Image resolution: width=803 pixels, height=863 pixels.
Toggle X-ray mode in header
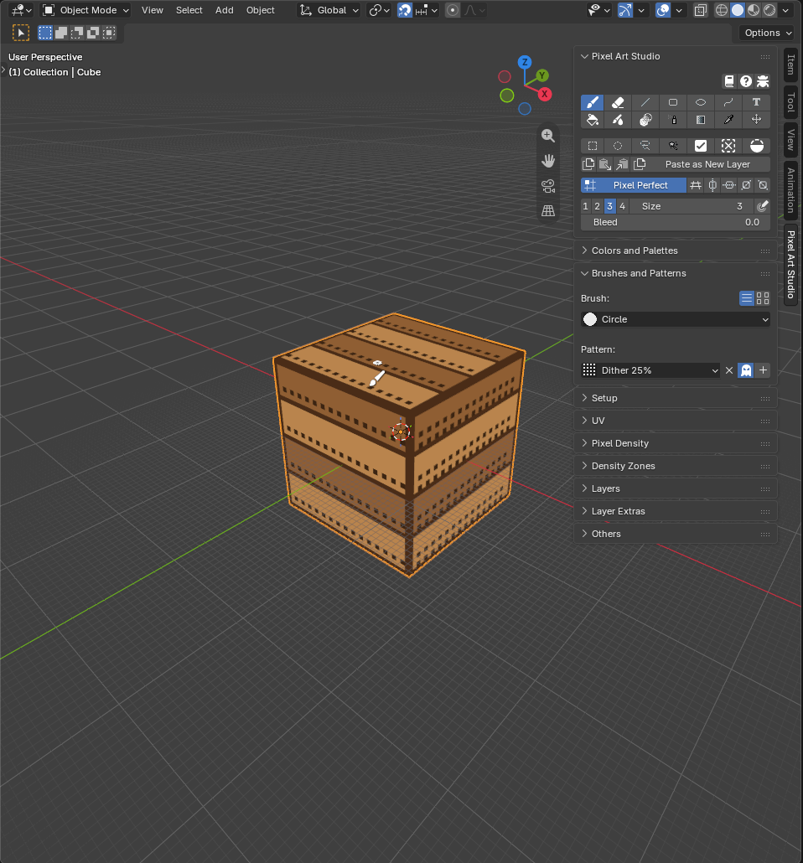(701, 10)
